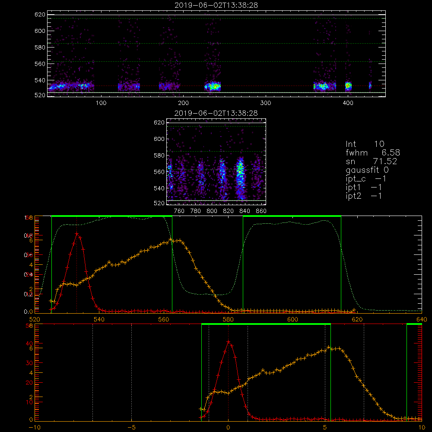Click the red Gaussian peak in the profile plot
The height and width of the screenshot is (432, 432).
tap(77, 234)
